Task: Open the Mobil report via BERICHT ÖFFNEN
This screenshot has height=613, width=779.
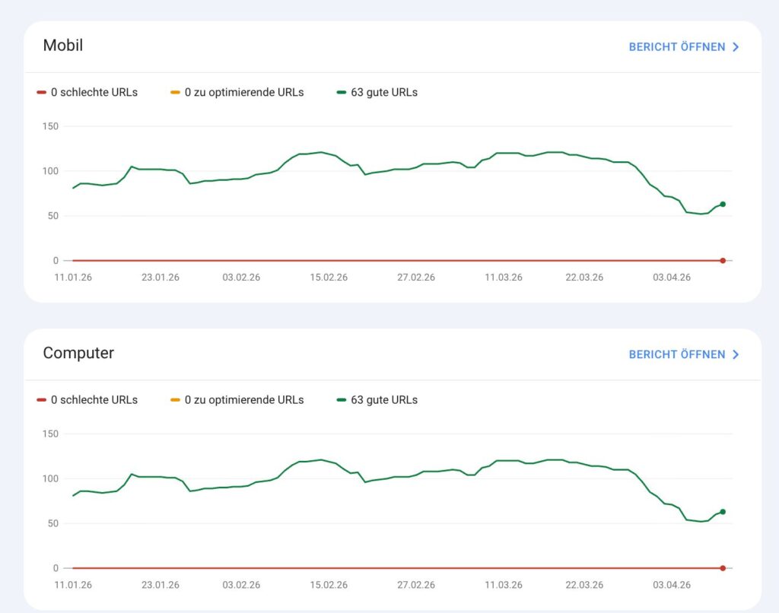Action: [x=676, y=47]
